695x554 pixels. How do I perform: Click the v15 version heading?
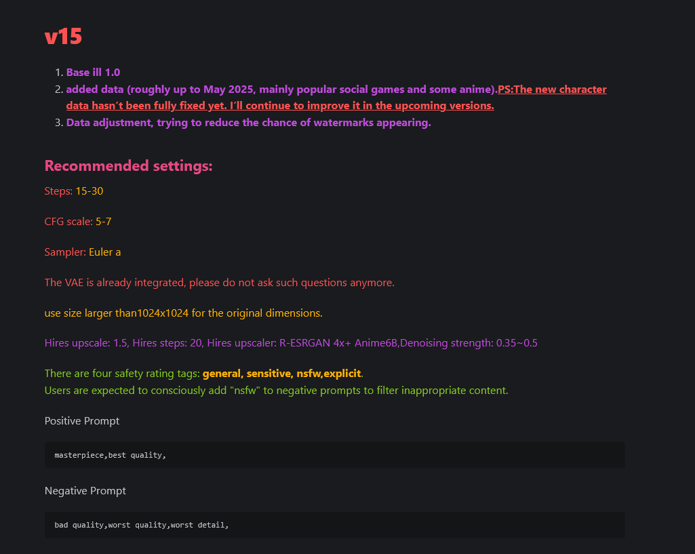tap(63, 37)
